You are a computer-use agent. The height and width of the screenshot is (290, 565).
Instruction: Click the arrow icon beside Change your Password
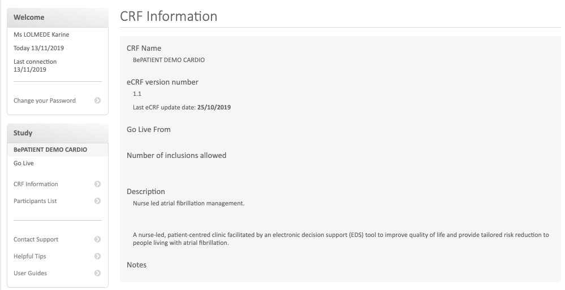[97, 101]
